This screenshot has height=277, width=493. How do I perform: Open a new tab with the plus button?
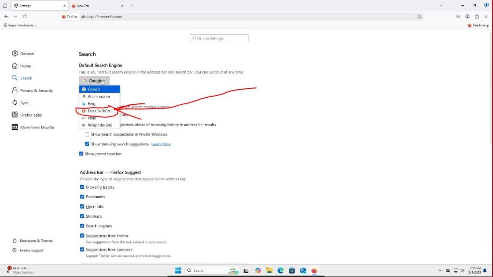tap(132, 6)
